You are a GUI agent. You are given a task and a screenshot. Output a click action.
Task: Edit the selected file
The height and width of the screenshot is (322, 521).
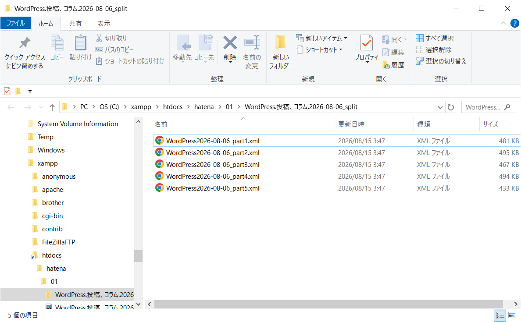click(x=393, y=52)
